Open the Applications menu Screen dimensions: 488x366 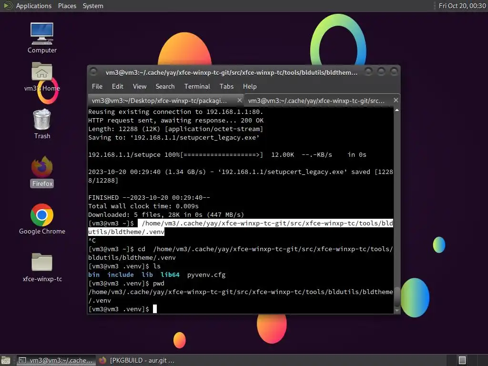click(x=34, y=6)
